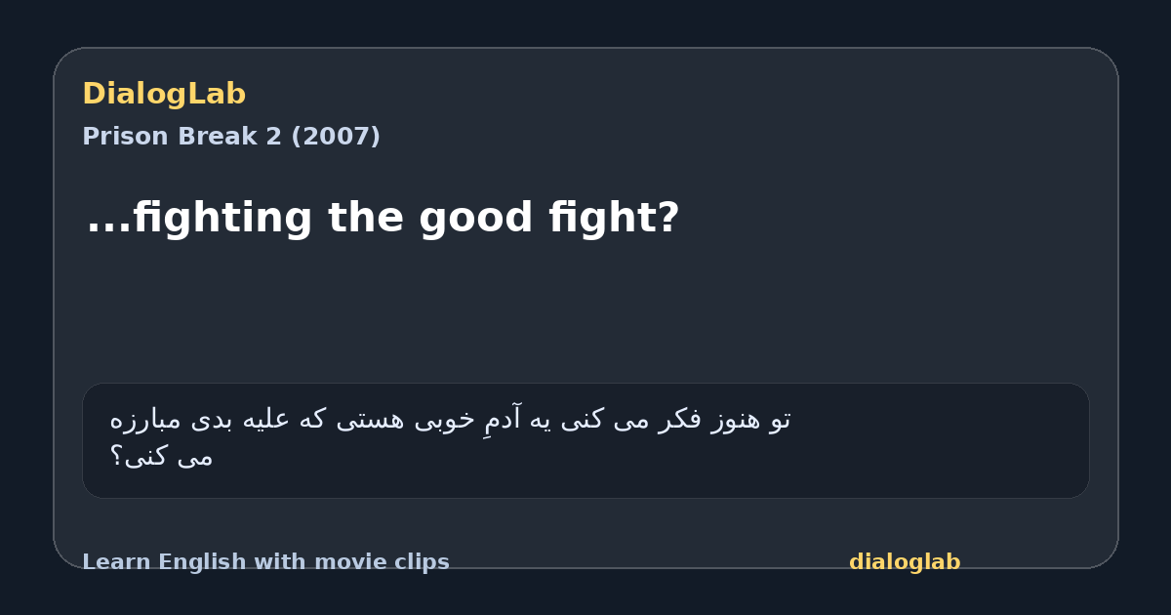This screenshot has width=1171, height=615.
Task: Open the yellow dialoglab footer link
Action: 905,562
